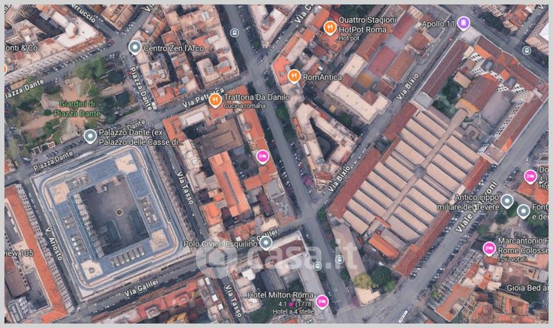Open the Marcantonio hotel pink marker
This screenshot has width=553, height=328.
coord(489,248)
